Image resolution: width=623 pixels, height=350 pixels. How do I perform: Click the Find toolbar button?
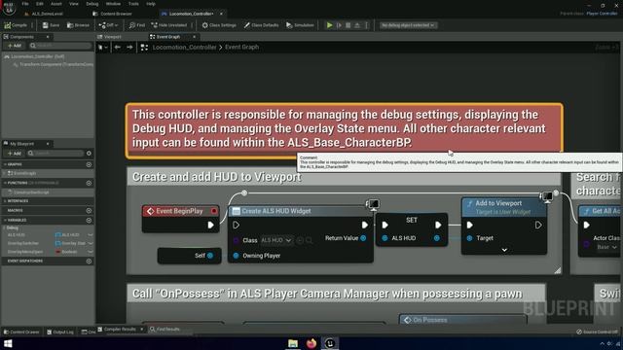click(137, 25)
